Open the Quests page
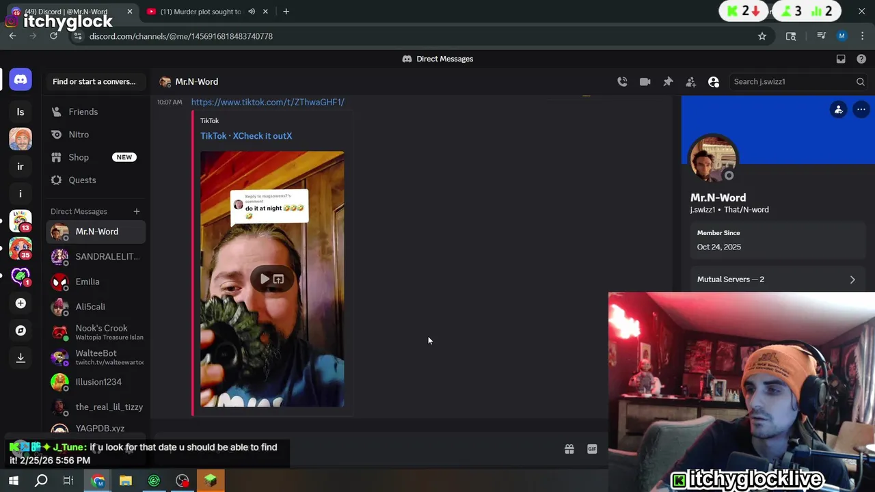The height and width of the screenshot is (492, 875). point(96,180)
